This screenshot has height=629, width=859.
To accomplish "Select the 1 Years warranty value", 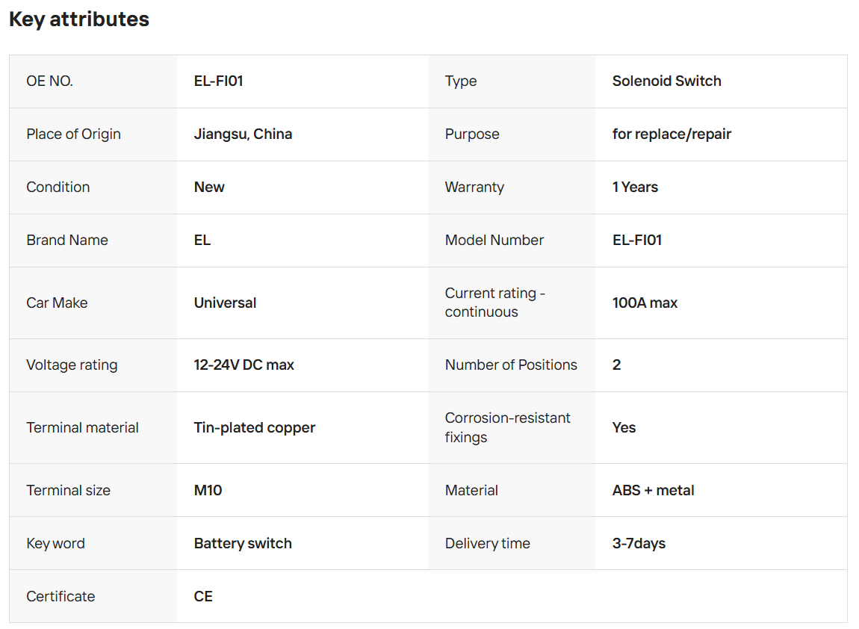I will (x=635, y=188).
